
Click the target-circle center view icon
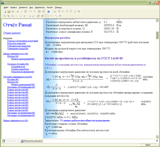click(21, 16)
